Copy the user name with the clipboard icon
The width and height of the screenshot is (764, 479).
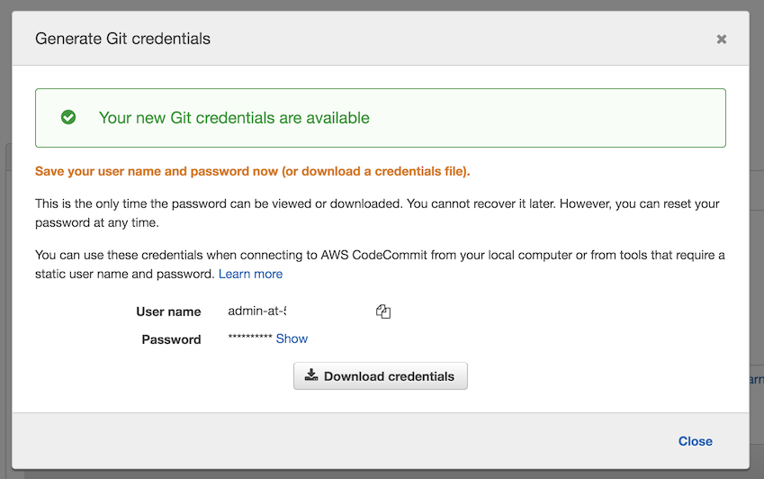383,312
